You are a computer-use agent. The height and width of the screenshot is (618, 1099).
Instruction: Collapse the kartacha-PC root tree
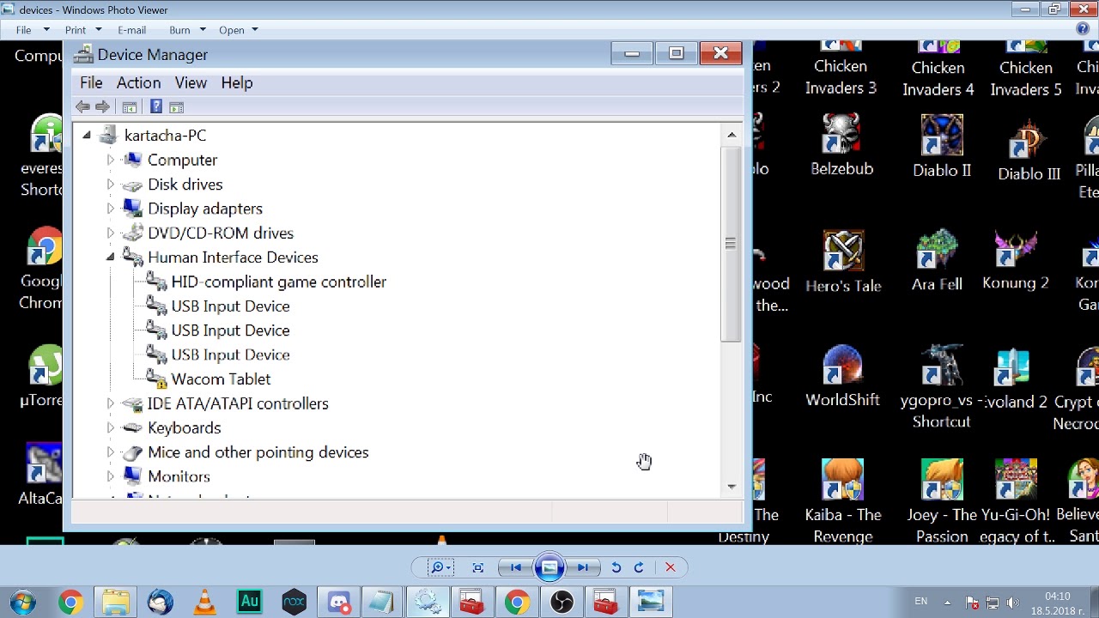[86, 136]
